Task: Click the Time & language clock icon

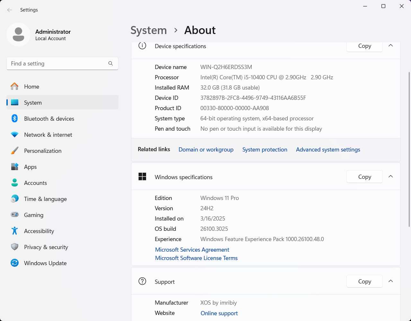Action: [x=14, y=199]
